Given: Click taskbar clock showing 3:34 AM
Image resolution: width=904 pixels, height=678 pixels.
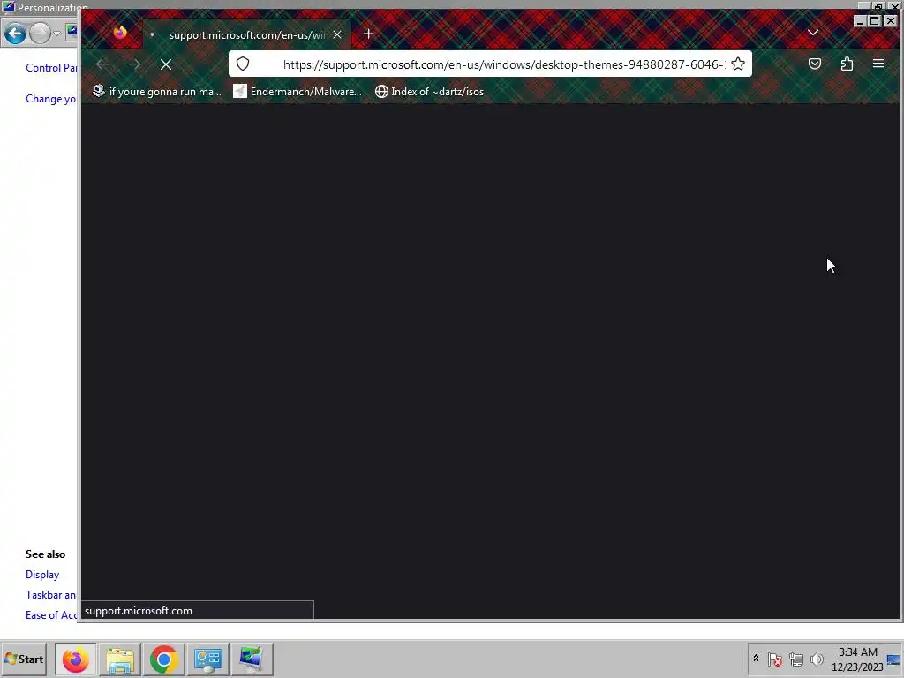Looking at the screenshot, I should point(857,659).
